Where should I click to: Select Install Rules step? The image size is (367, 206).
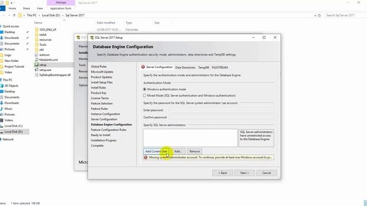click(99, 88)
